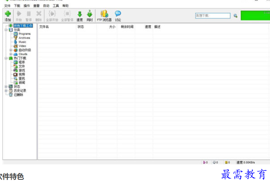Click the 全部暂停 (Pause All) toolbar icon

tap(67, 16)
